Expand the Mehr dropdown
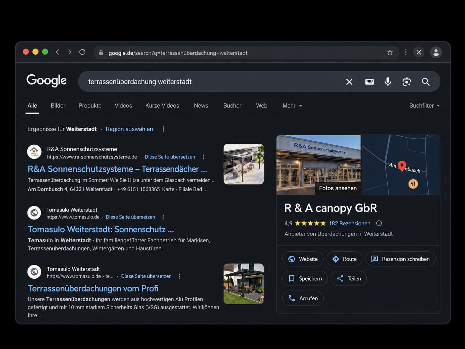Screen dimensions: 465x349 click(x=292, y=106)
